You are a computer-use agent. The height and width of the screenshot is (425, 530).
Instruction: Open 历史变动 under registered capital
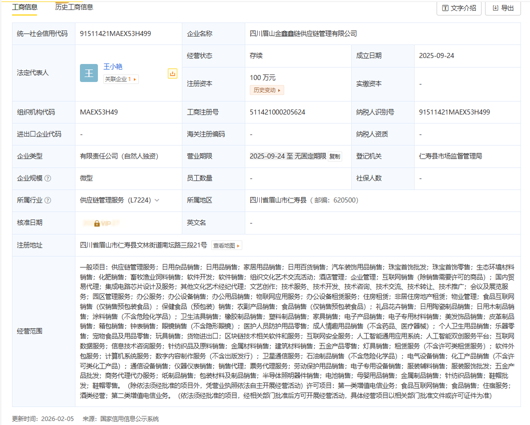(267, 90)
